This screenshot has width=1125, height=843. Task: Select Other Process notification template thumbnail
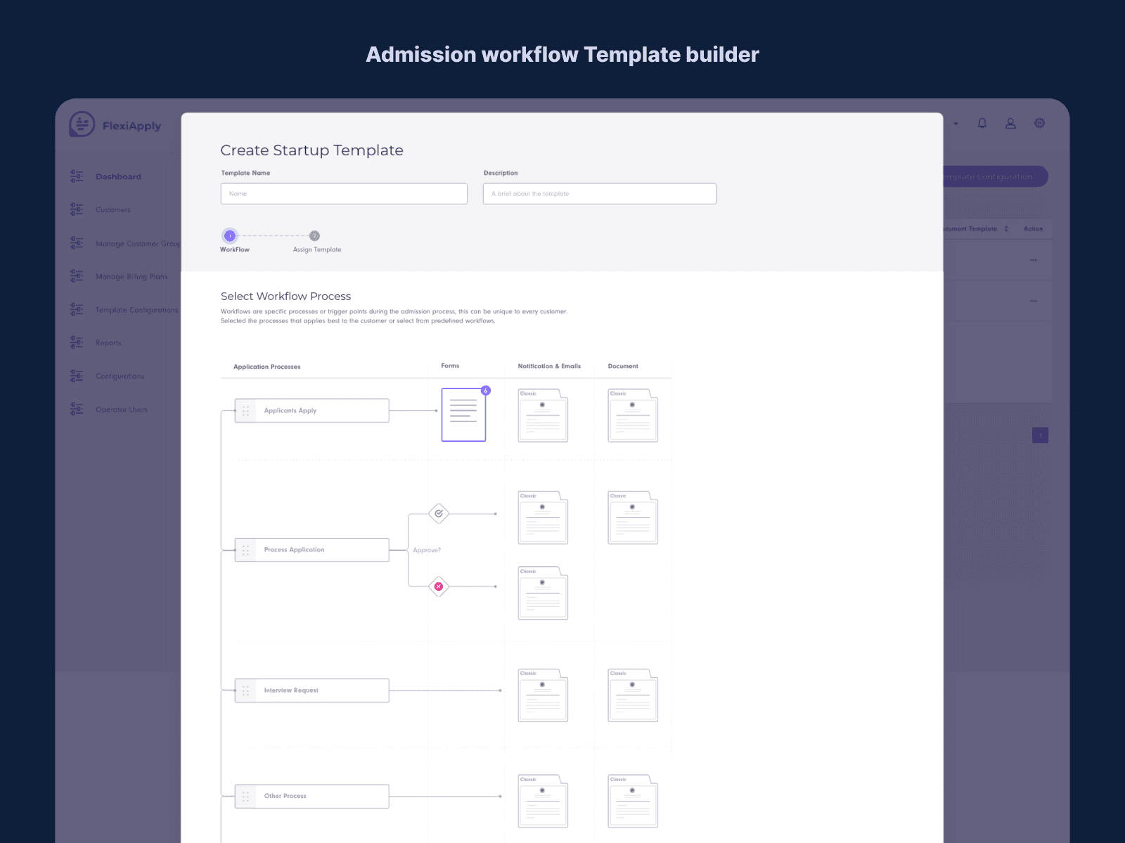point(543,801)
